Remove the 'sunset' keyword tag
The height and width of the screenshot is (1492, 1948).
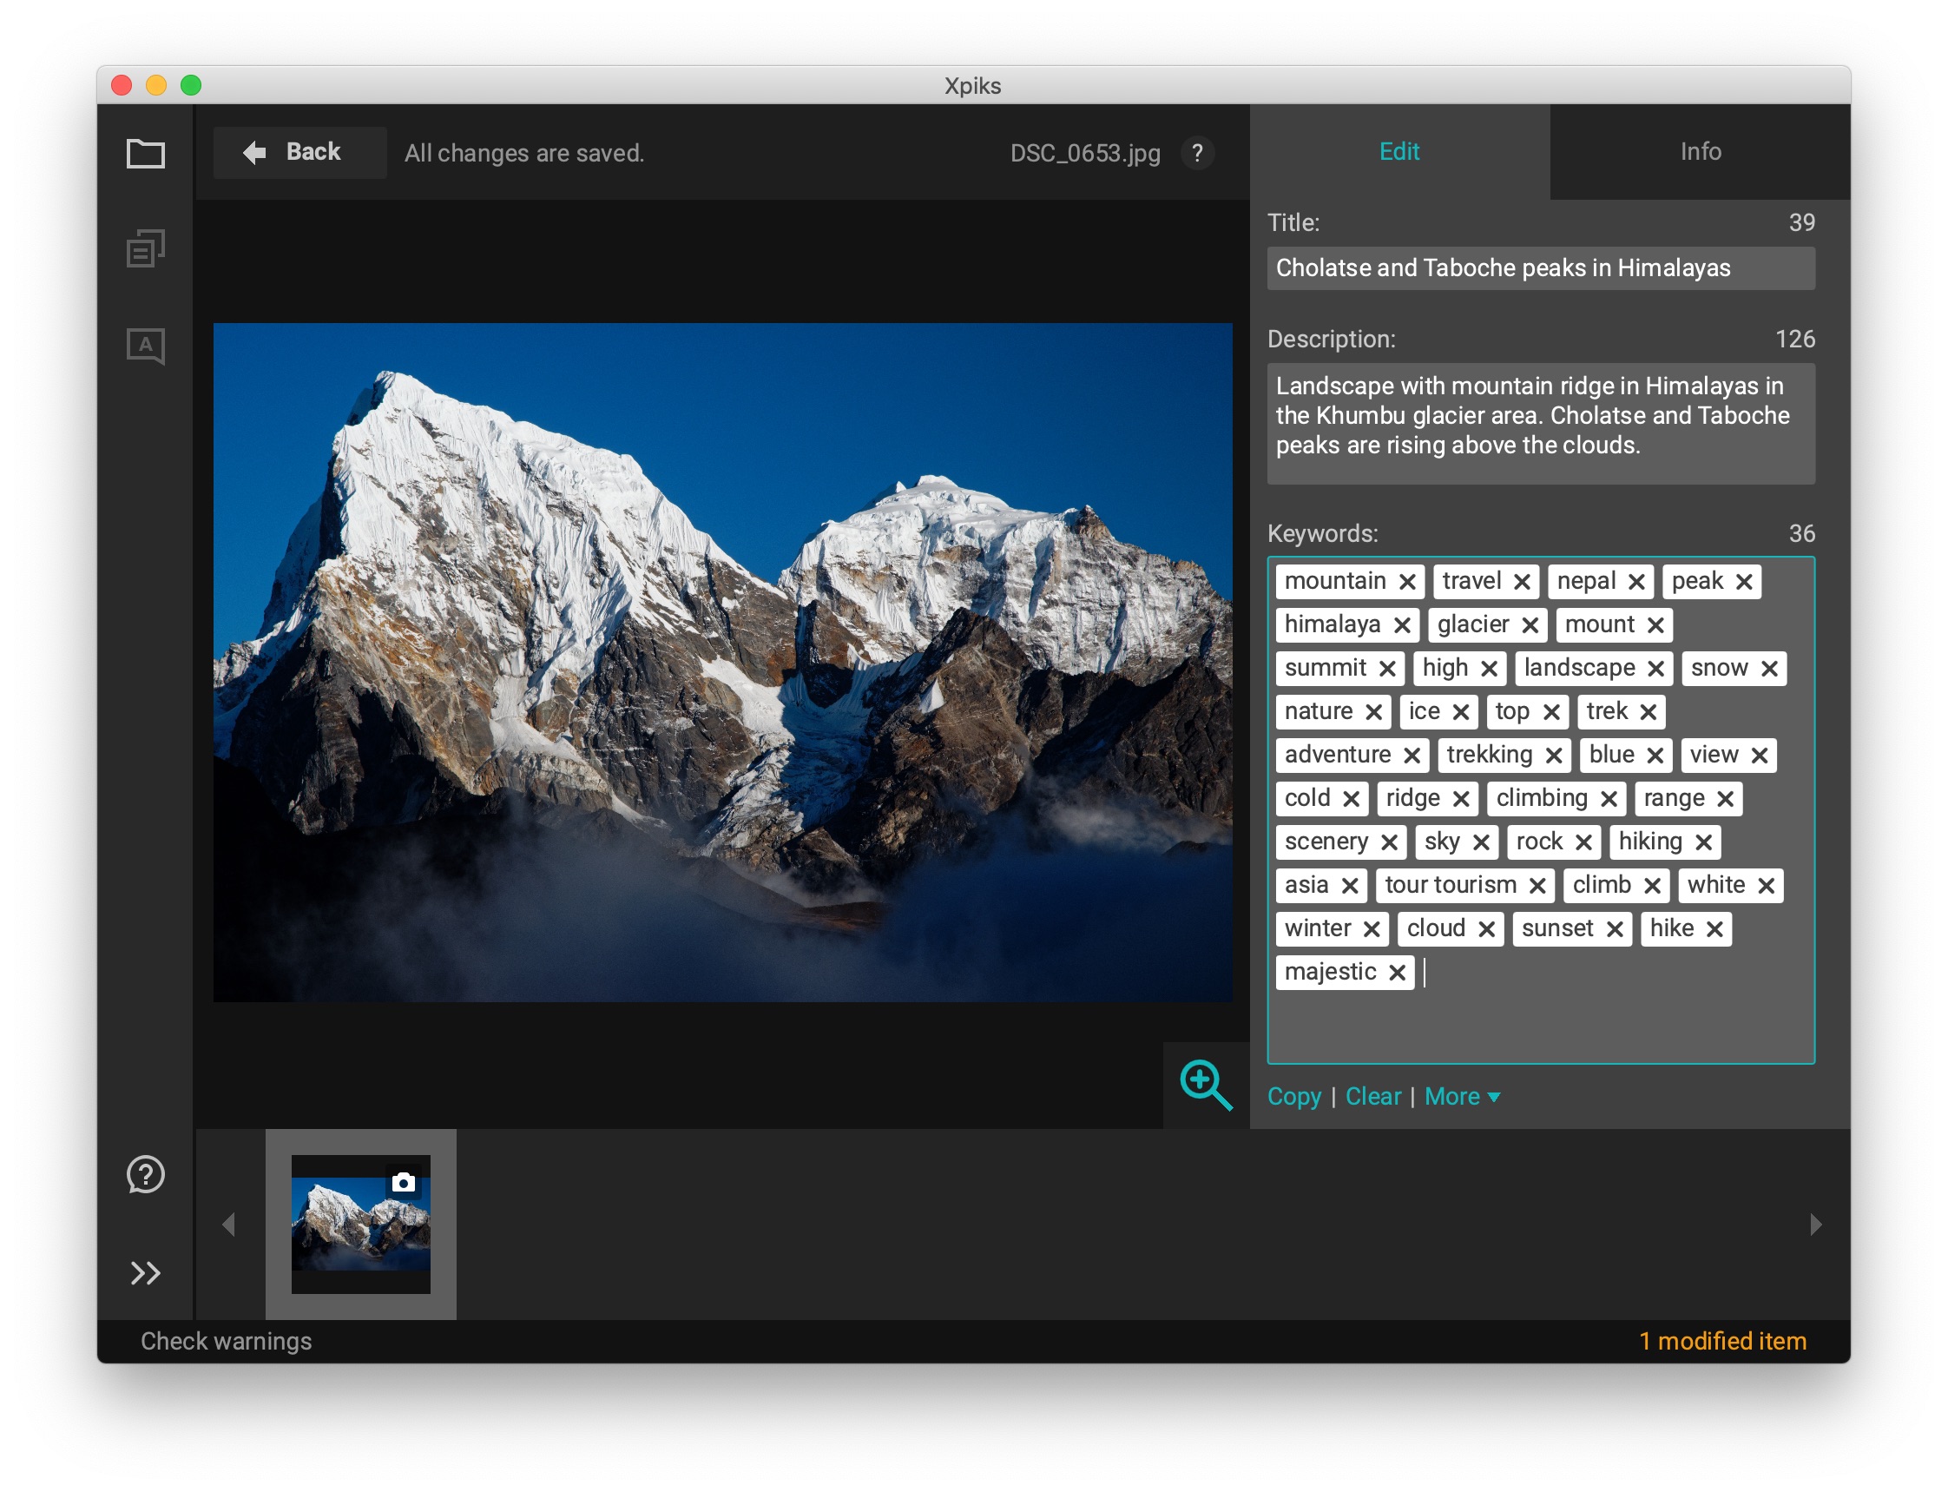coord(1616,930)
